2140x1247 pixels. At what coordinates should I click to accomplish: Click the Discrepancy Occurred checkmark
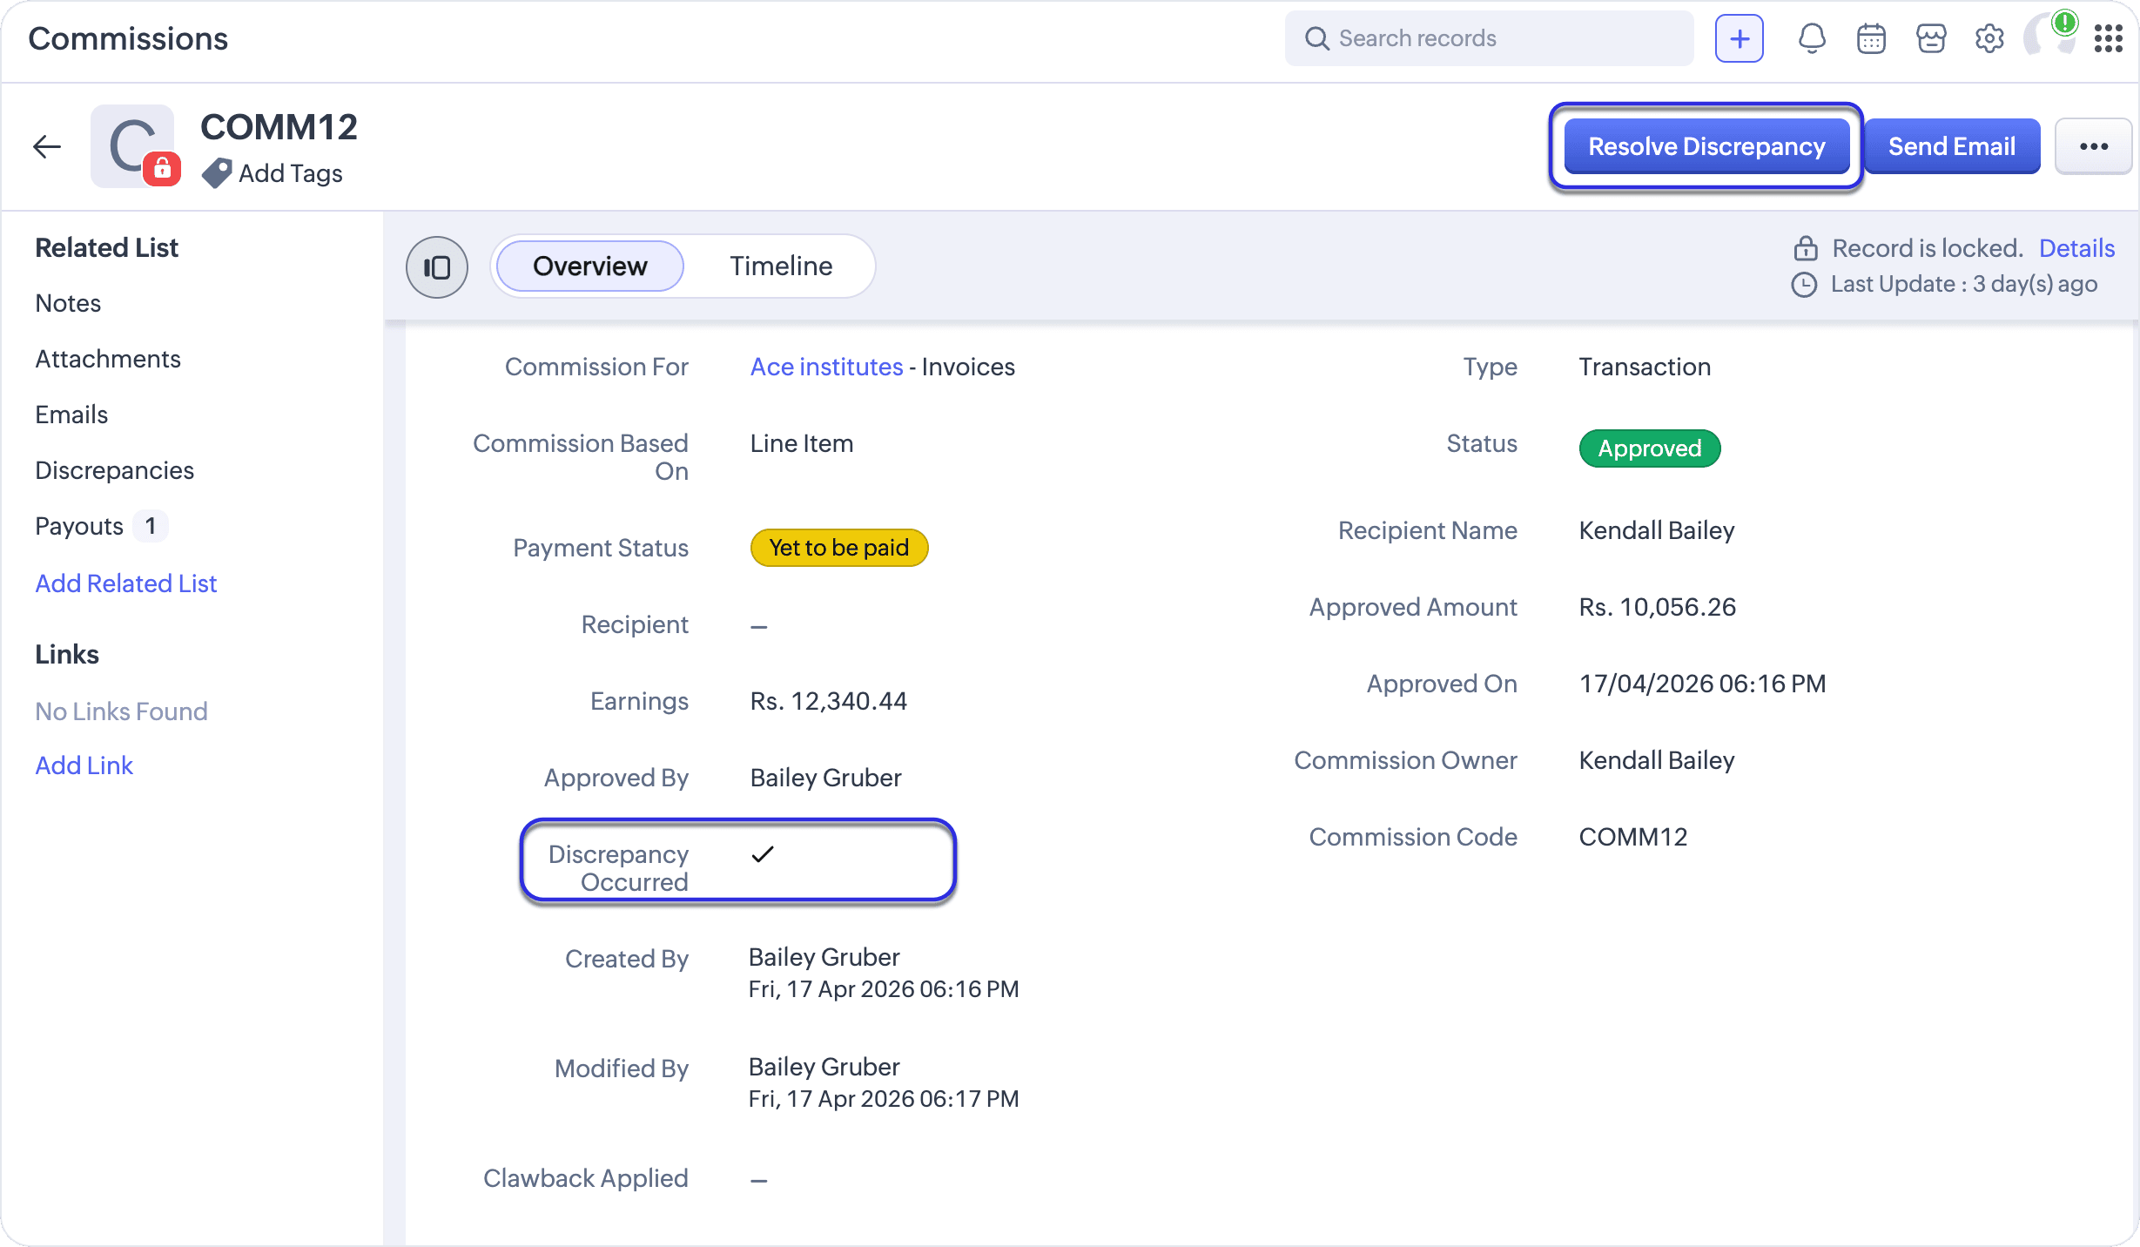763,854
